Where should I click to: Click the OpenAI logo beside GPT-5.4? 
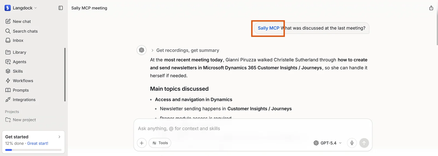pos(316,143)
